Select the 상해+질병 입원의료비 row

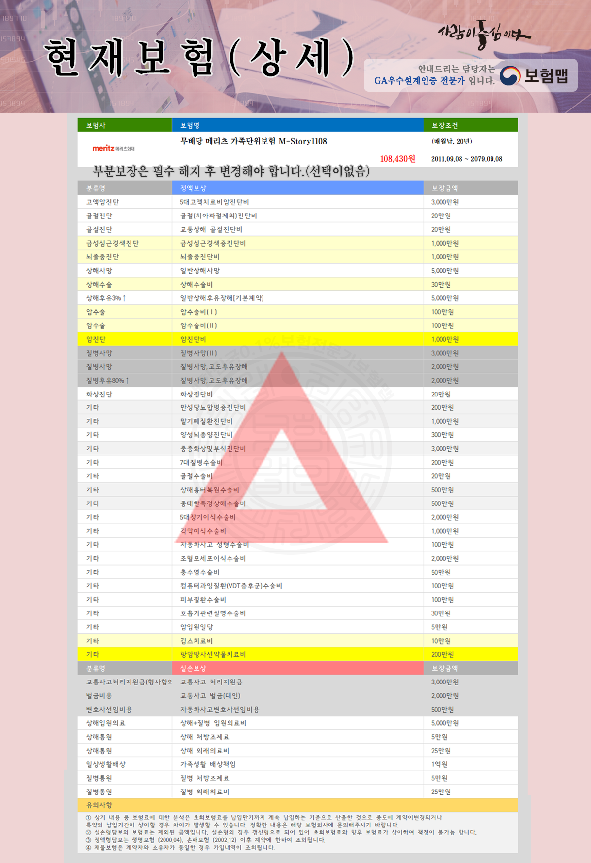[297, 723]
